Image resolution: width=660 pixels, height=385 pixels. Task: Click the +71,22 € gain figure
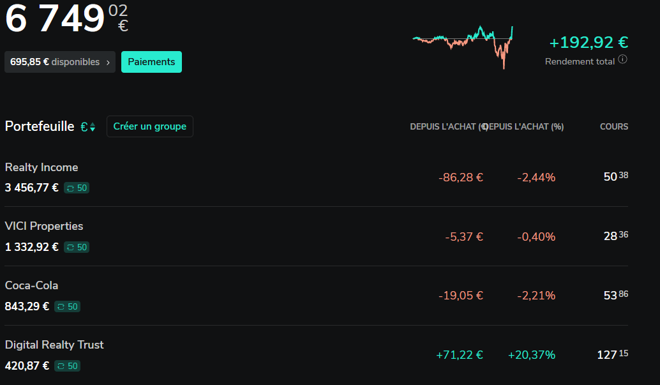click(x=459, y=355)
